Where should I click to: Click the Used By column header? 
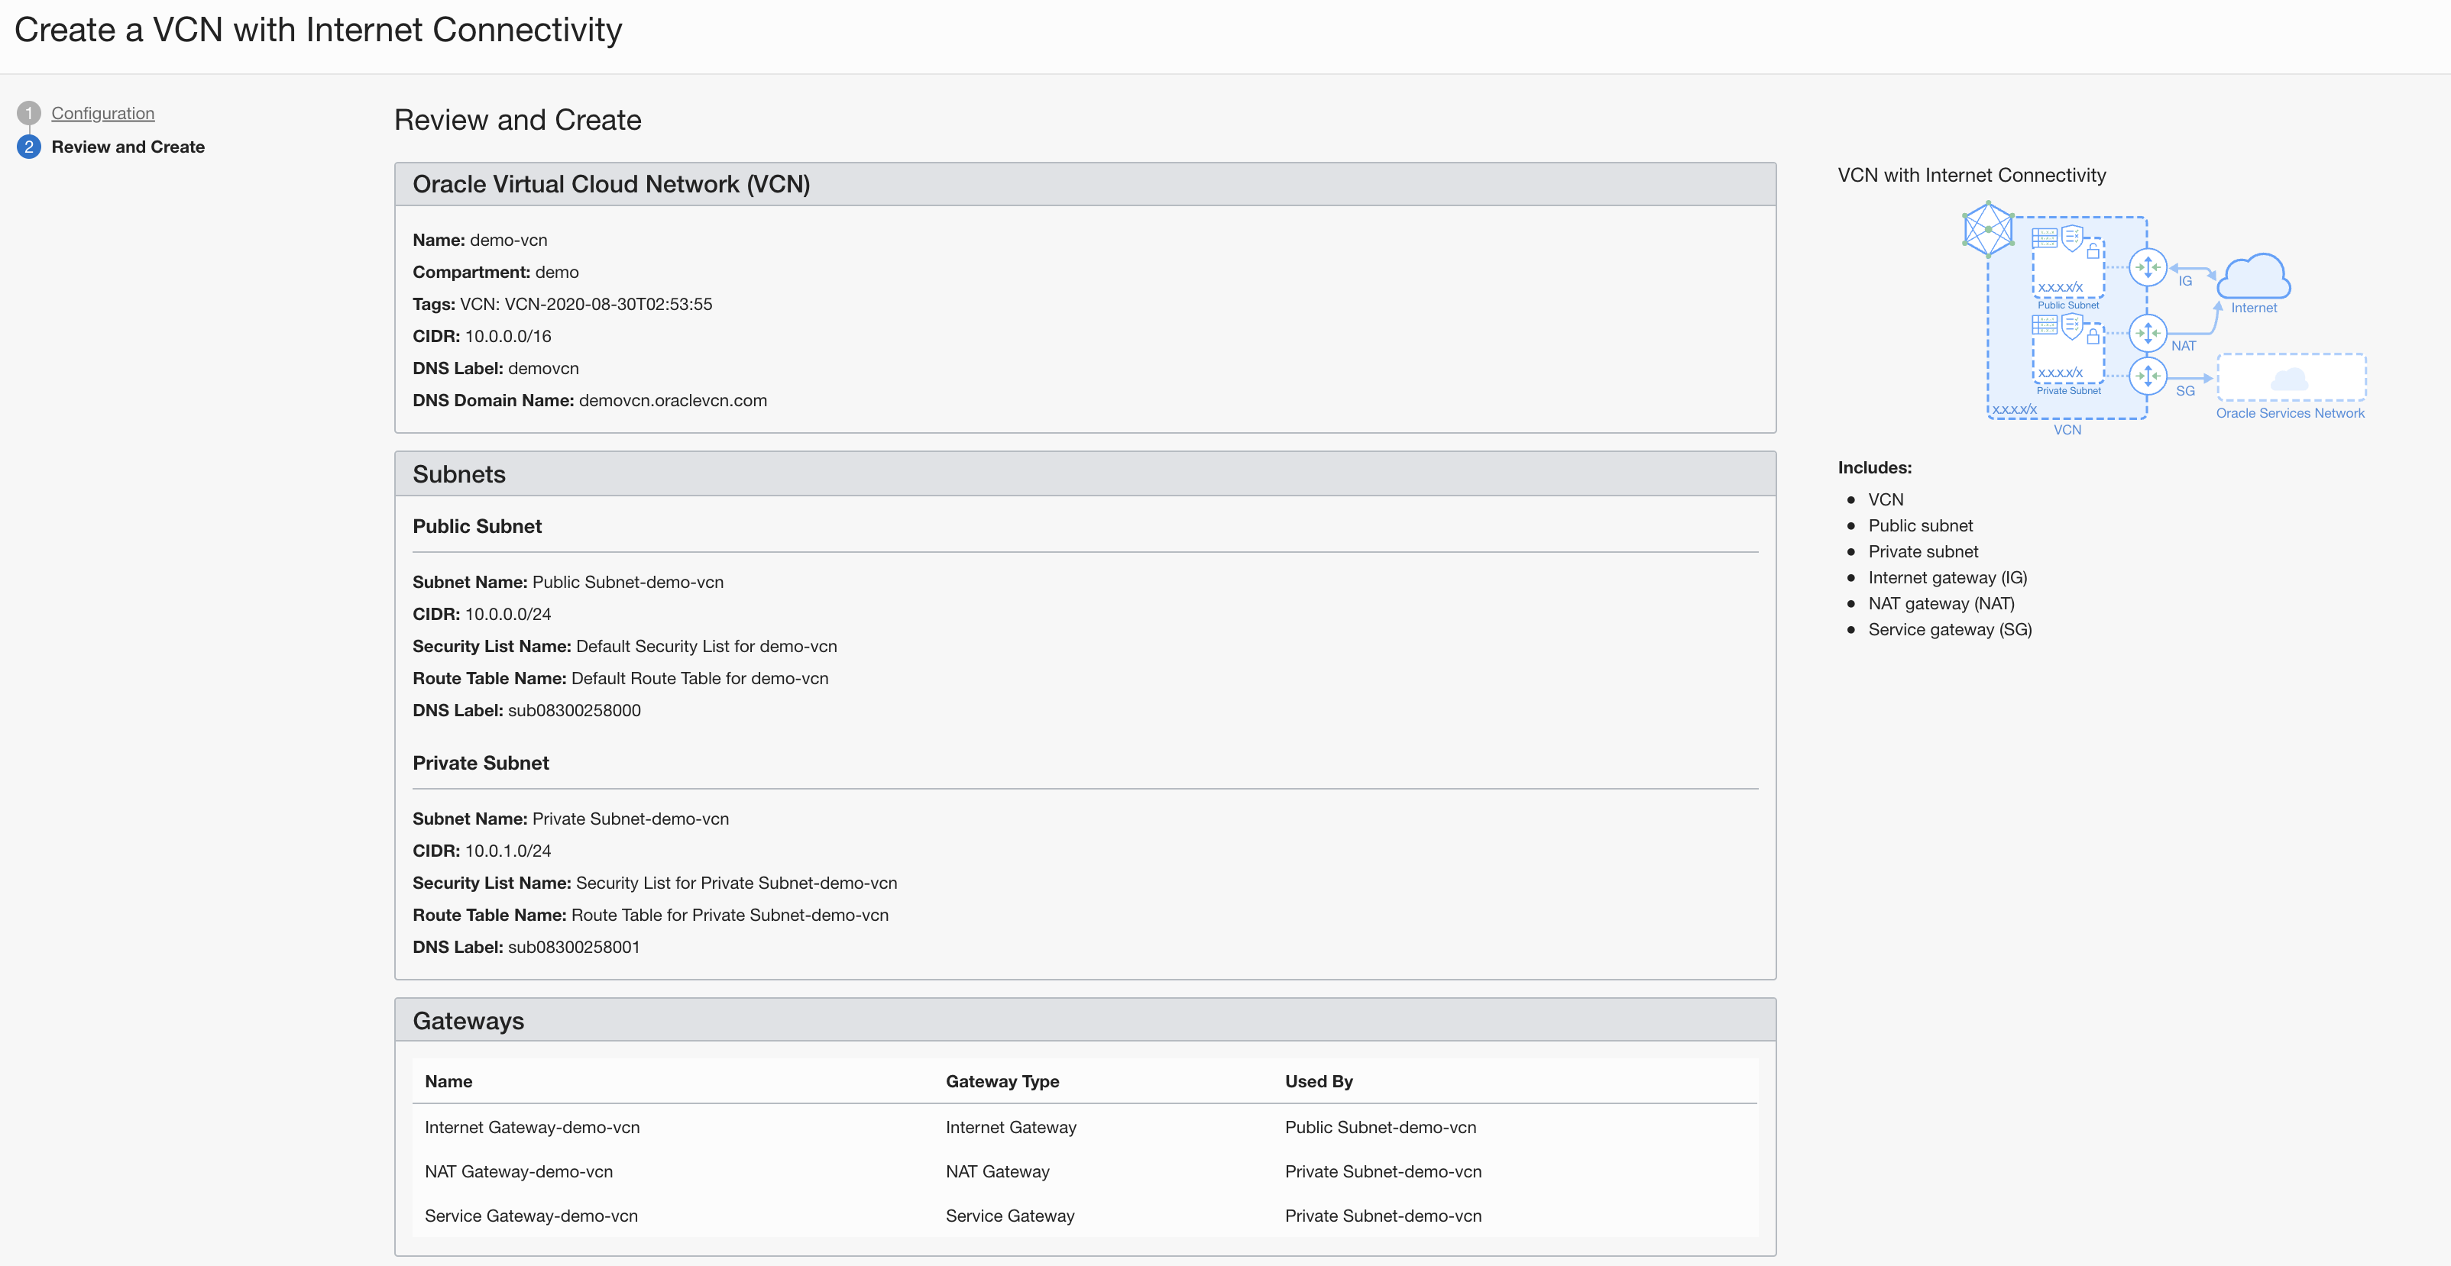[1318, 1081]
